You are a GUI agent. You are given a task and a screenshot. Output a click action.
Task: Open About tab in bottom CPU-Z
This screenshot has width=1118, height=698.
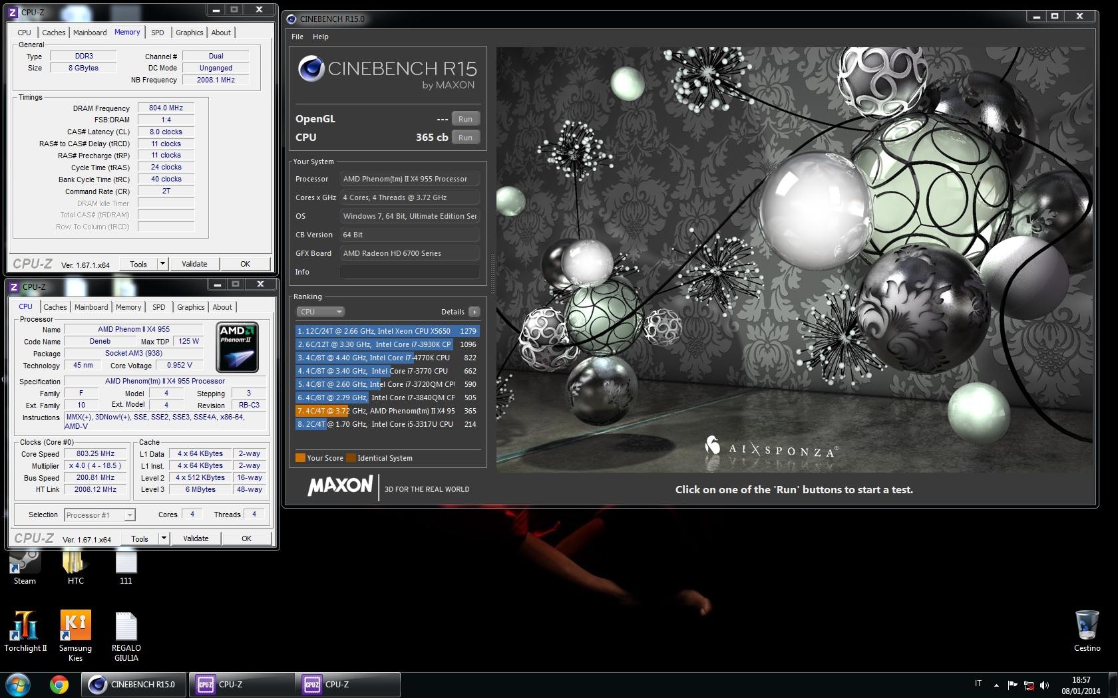pyautogui.click(x=222, y=307)
